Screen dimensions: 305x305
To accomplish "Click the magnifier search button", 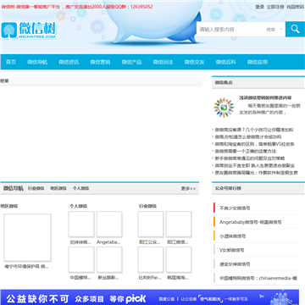I will (295, 29).
